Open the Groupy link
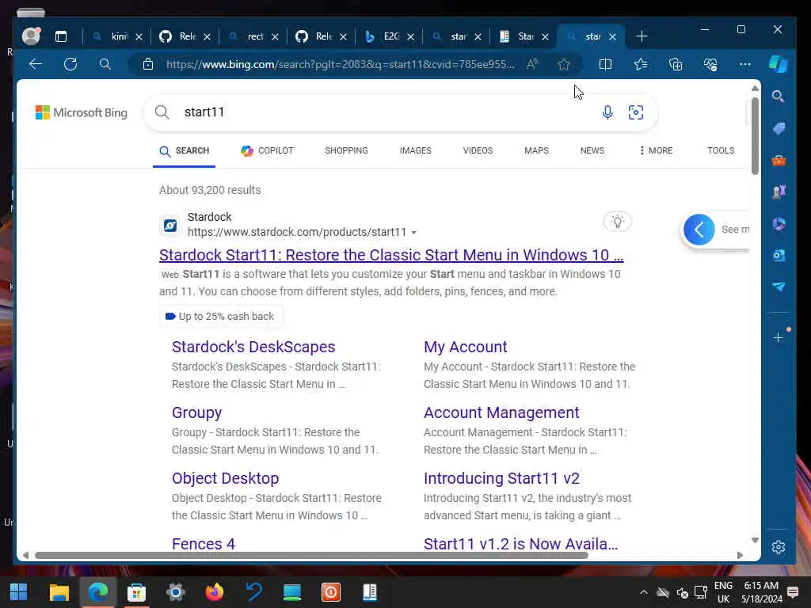This screenshot has width=811, height=608. click(196, 412)
